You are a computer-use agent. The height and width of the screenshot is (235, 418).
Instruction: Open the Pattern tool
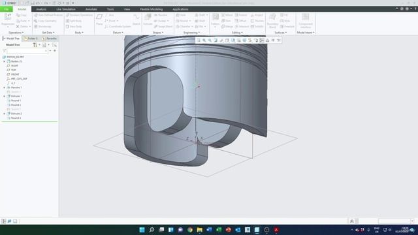click(x=215, y=20)
